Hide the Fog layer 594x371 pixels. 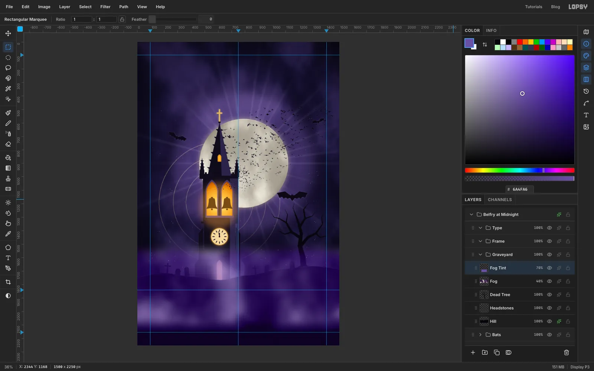[549, 281]
